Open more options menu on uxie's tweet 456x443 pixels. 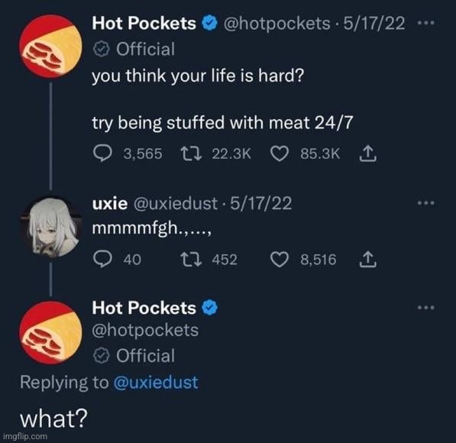pos(425,202)
